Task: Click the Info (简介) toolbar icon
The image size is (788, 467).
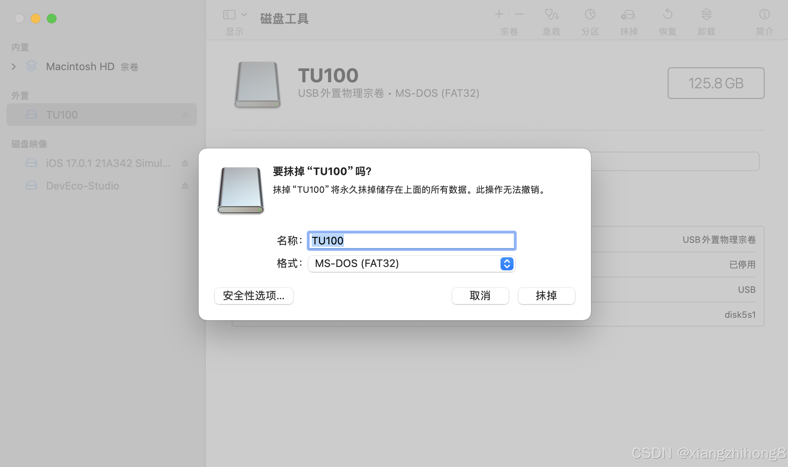Action: pyautogui.click(x=764, y=15)
